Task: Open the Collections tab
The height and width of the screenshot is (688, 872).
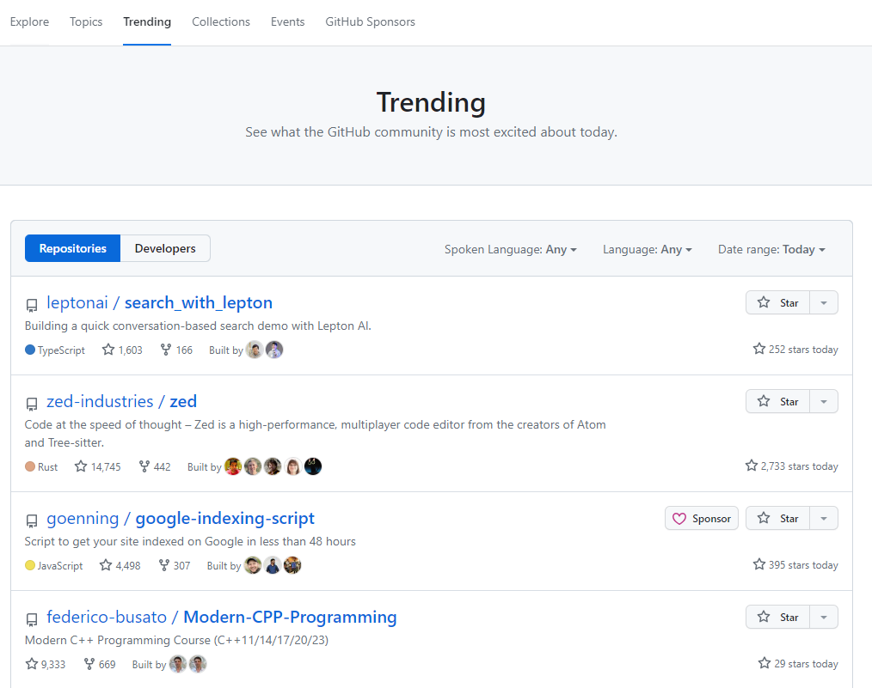Action: pyautogui.click(x=221, y=21)
